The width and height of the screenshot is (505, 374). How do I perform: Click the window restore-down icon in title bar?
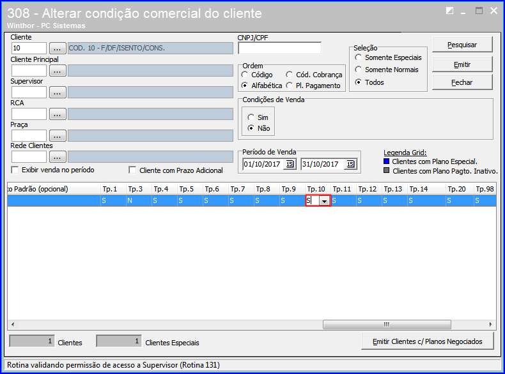tap(449, 11)
